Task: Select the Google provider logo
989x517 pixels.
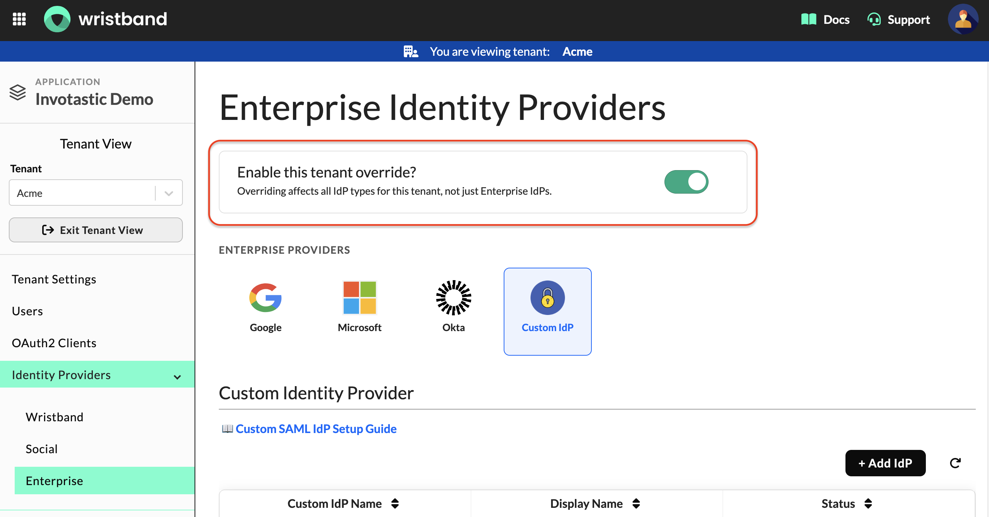Action: tap(265, 298)
